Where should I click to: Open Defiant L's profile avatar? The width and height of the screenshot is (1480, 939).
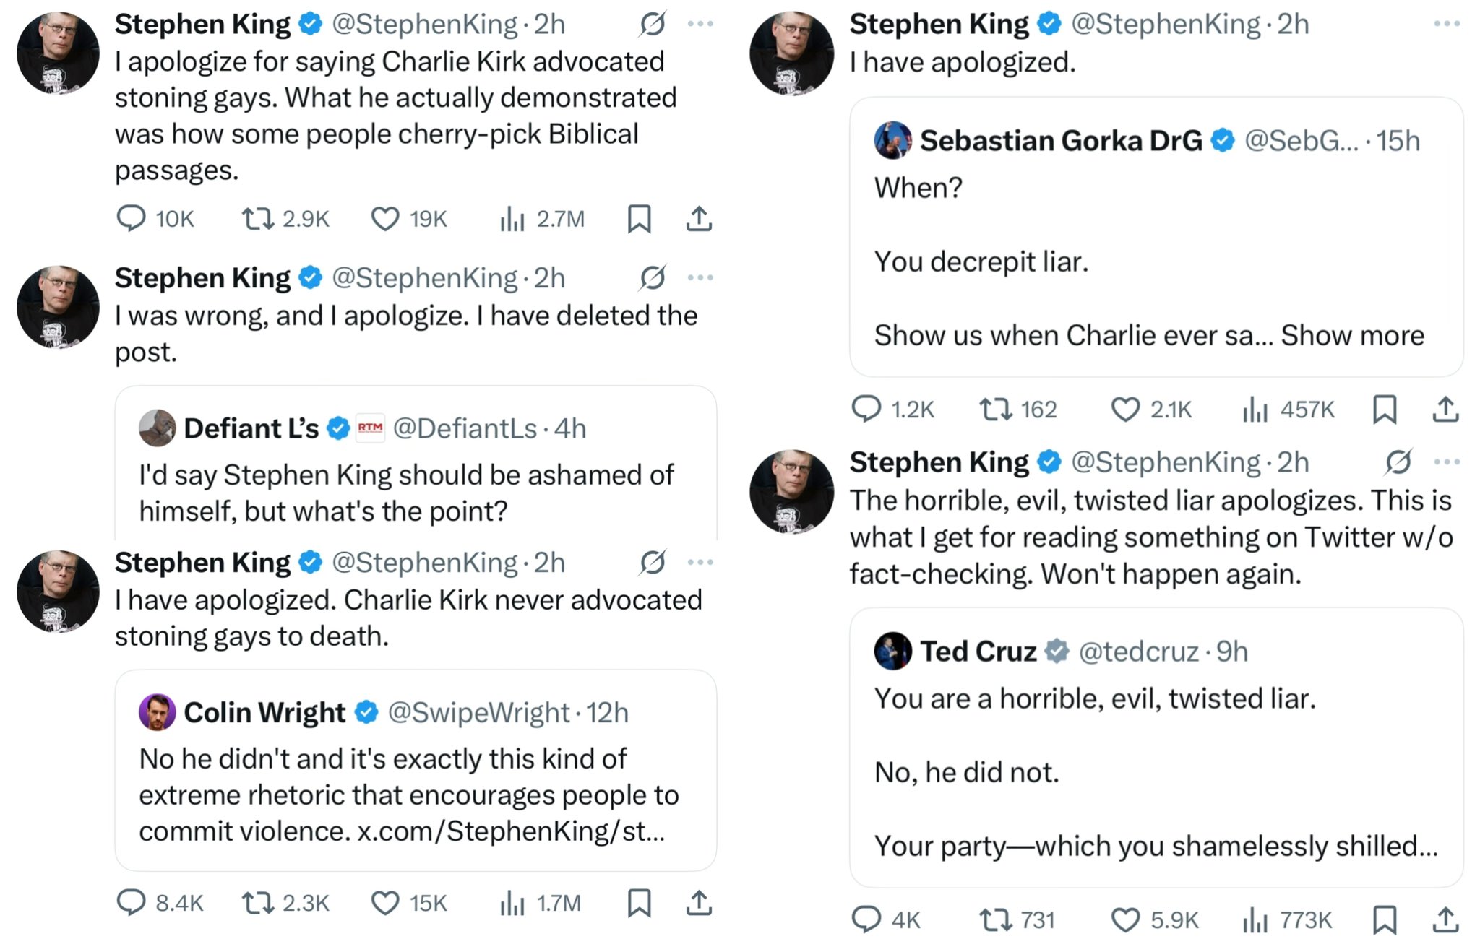coord(157,428)
